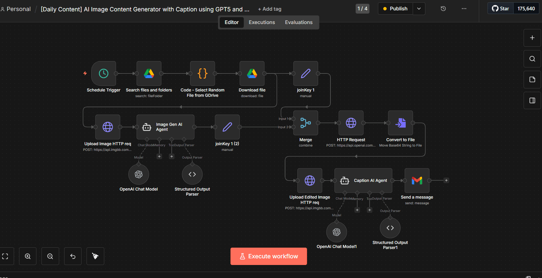Click the zoom in canvas button
This screenshot has width=542, height=278.
point(28,256)
